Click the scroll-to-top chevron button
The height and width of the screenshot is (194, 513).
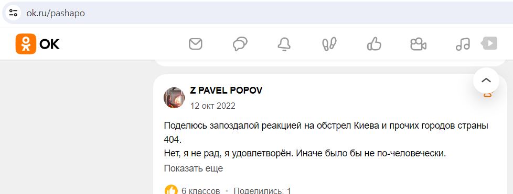pyautogui.click(x=486, y=80)
